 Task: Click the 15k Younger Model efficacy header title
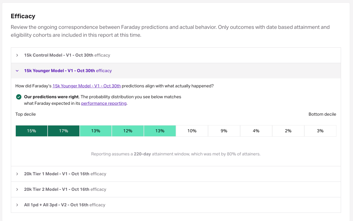click(x=68, y=71)
